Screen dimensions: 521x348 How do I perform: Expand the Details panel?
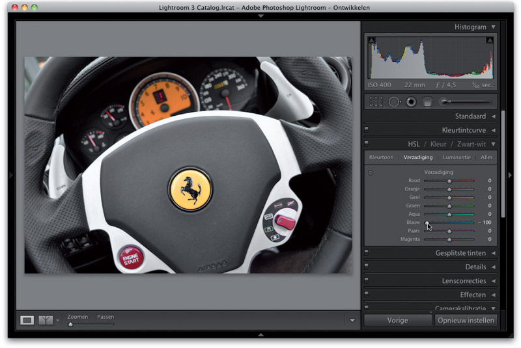pyautogui.click(x=494, y=267)
